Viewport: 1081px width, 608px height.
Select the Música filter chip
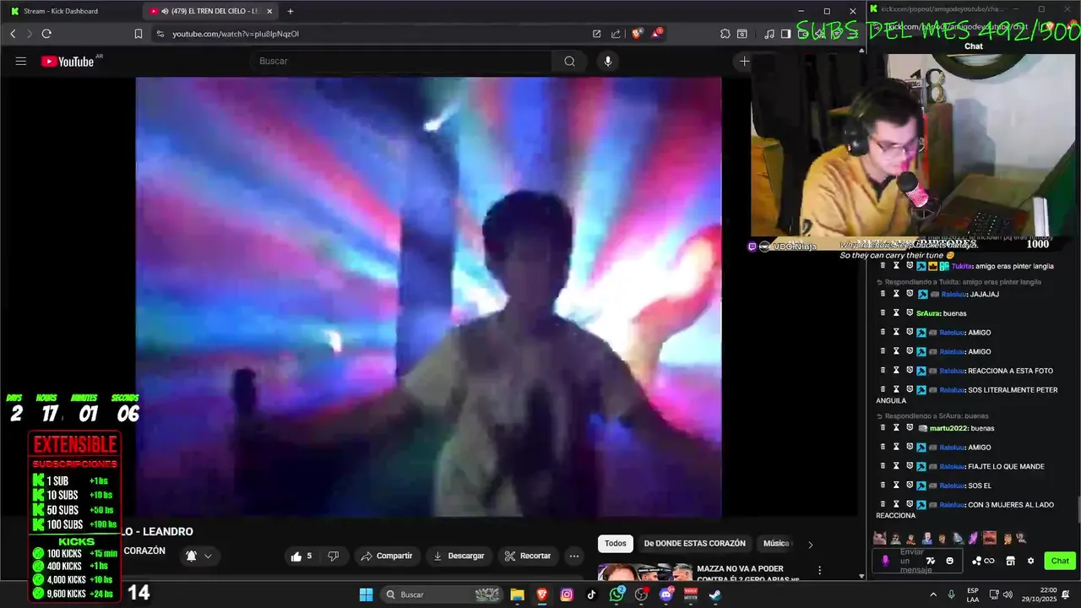pyautogui.click(x=775, y=544)
